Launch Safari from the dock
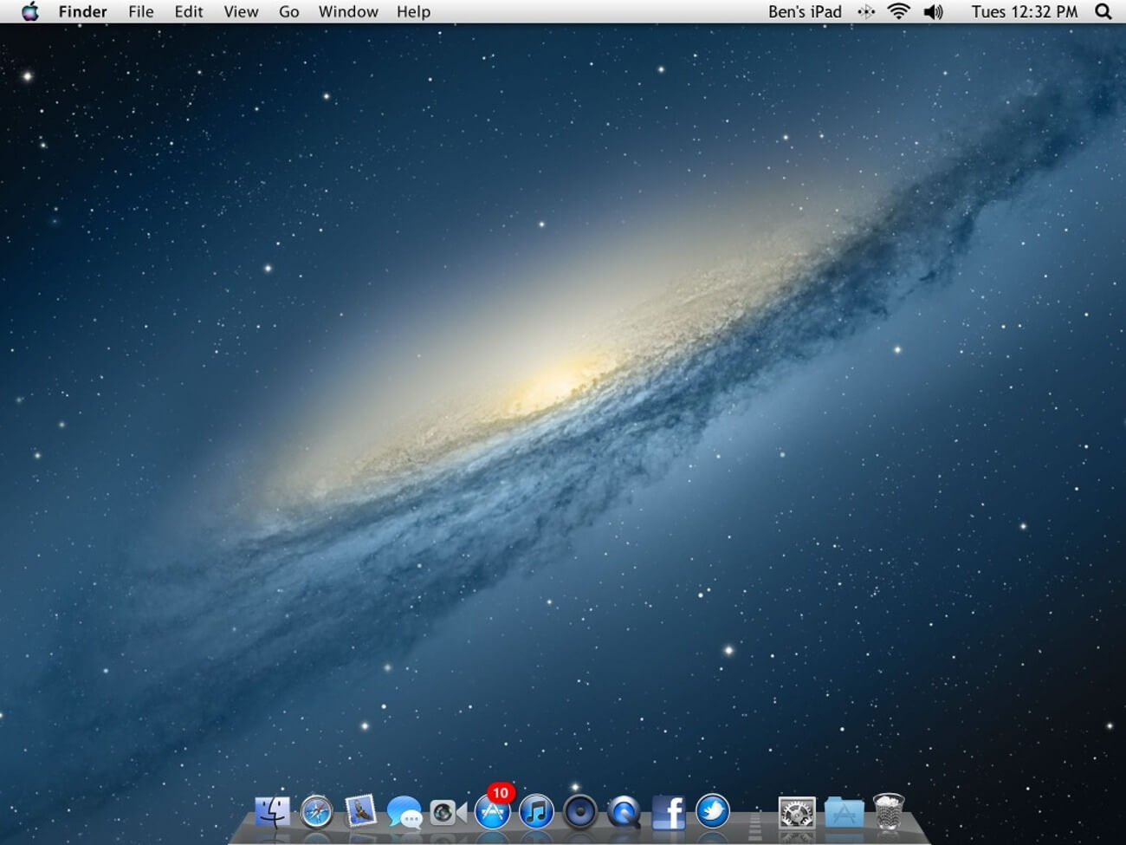The height and width of the screenshot is (845, 1126). click(x=316, y=813)
